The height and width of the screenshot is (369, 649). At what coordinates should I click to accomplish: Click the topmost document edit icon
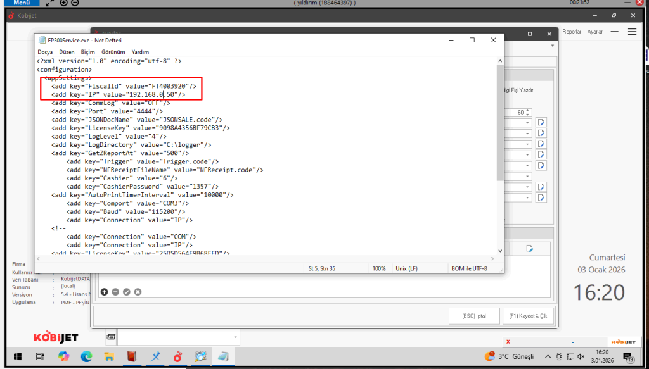tap(541, 122)
